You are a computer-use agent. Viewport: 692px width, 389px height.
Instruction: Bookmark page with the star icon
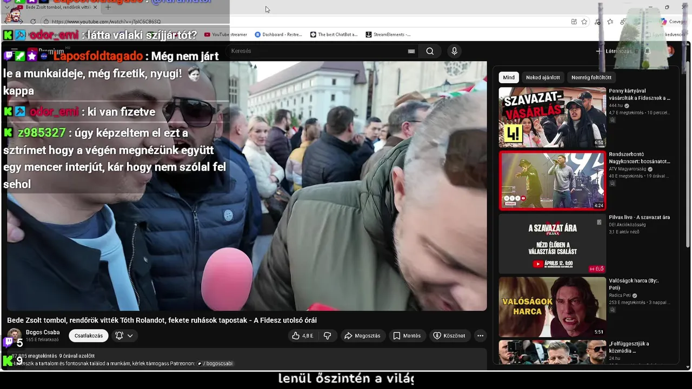pyautogui.click(x=584, y=22)
